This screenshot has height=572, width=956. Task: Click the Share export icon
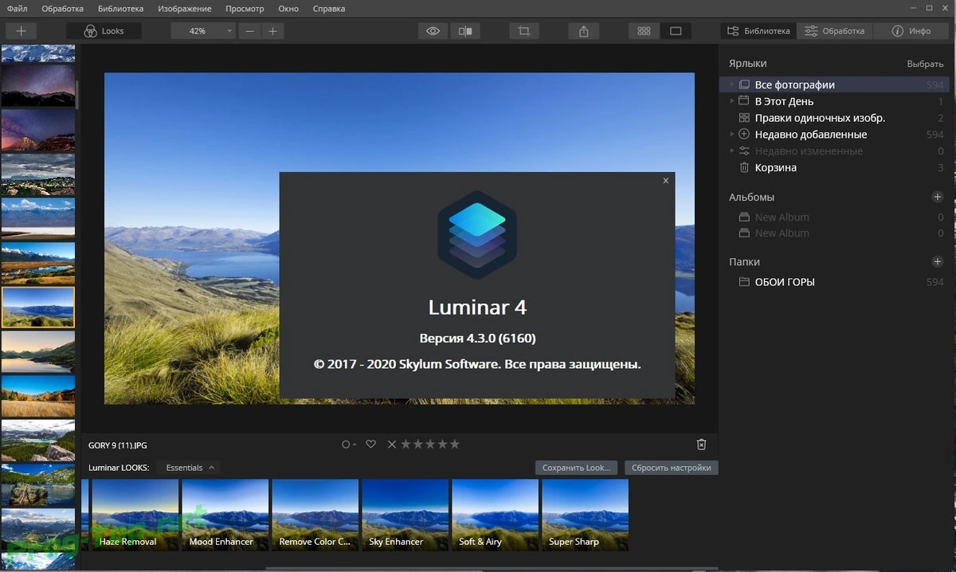(584, 31)
